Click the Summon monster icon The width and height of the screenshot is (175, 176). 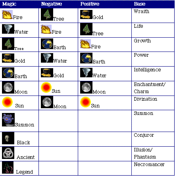pos(8,120)
